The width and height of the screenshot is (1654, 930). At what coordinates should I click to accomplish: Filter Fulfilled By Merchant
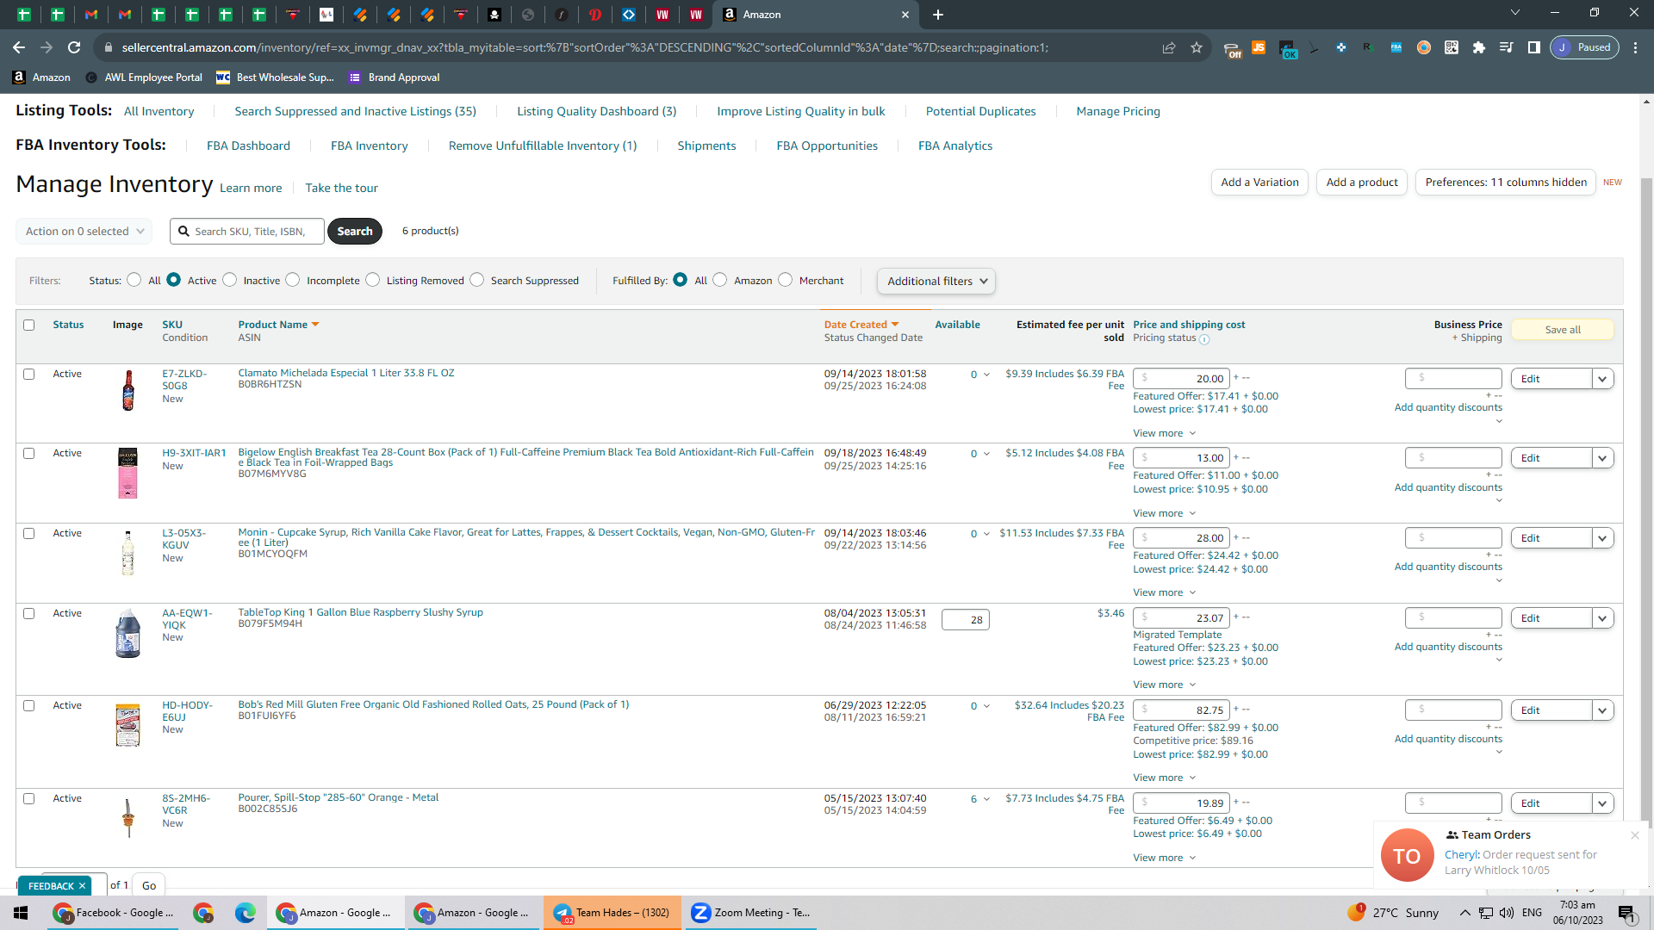(786, 280)
